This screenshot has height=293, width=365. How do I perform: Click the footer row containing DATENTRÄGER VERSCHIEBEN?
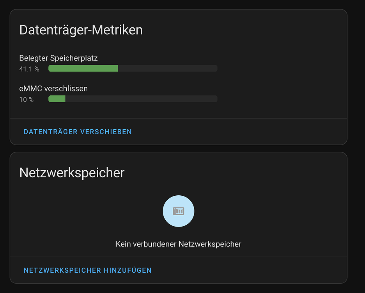179,132
